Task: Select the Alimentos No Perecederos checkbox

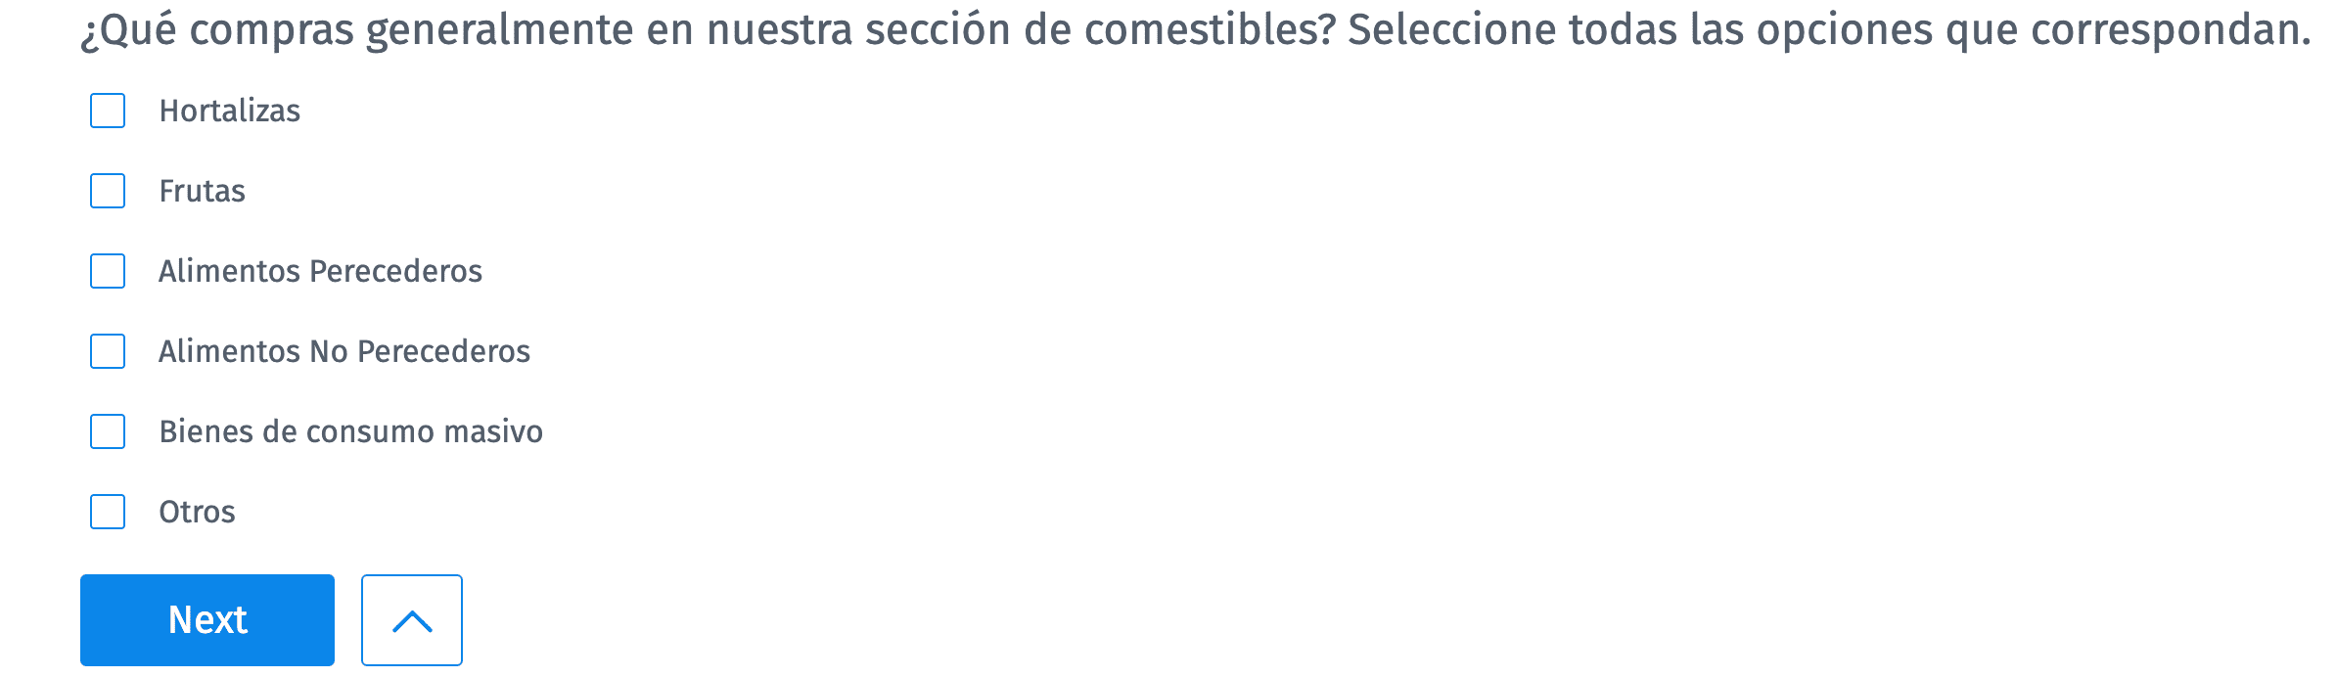Action: [108, 351]
